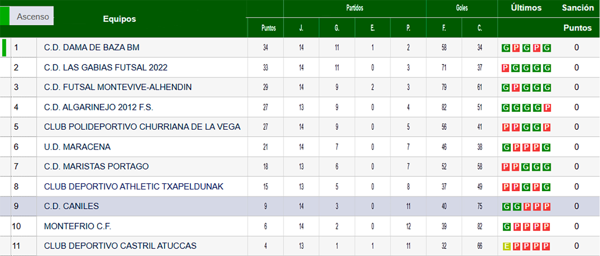Click the Equipos column header
Viewport: 600px width, 256px height.
pos(119,19)
